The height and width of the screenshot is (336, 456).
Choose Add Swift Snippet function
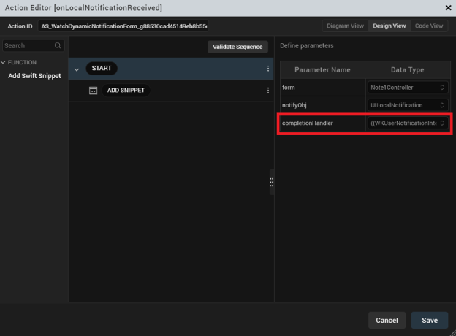pos(34,76)
